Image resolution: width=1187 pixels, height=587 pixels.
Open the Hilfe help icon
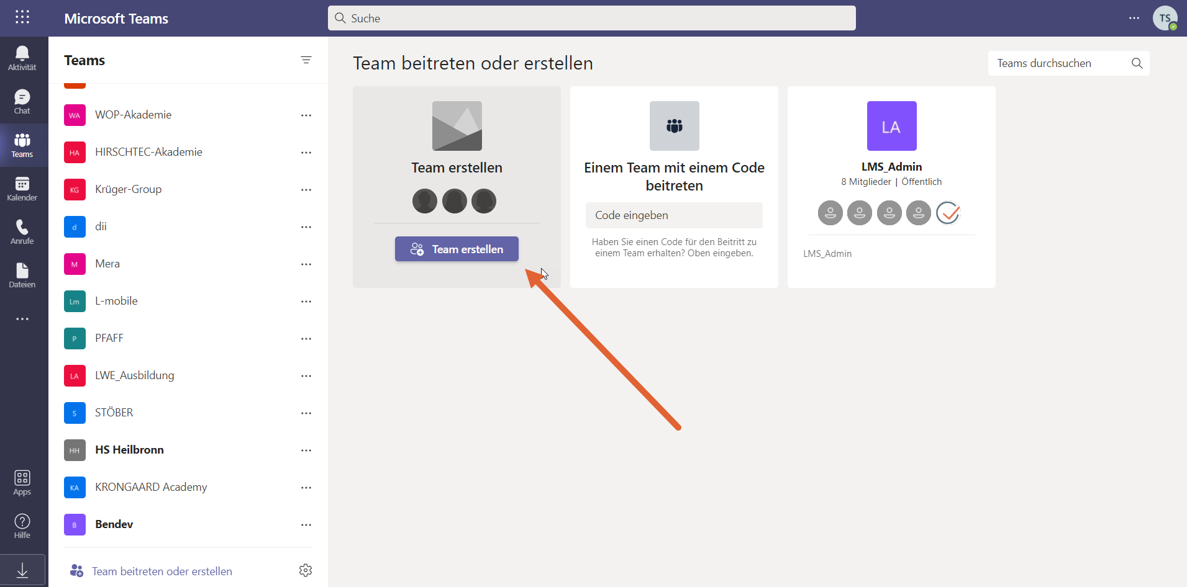22,526
